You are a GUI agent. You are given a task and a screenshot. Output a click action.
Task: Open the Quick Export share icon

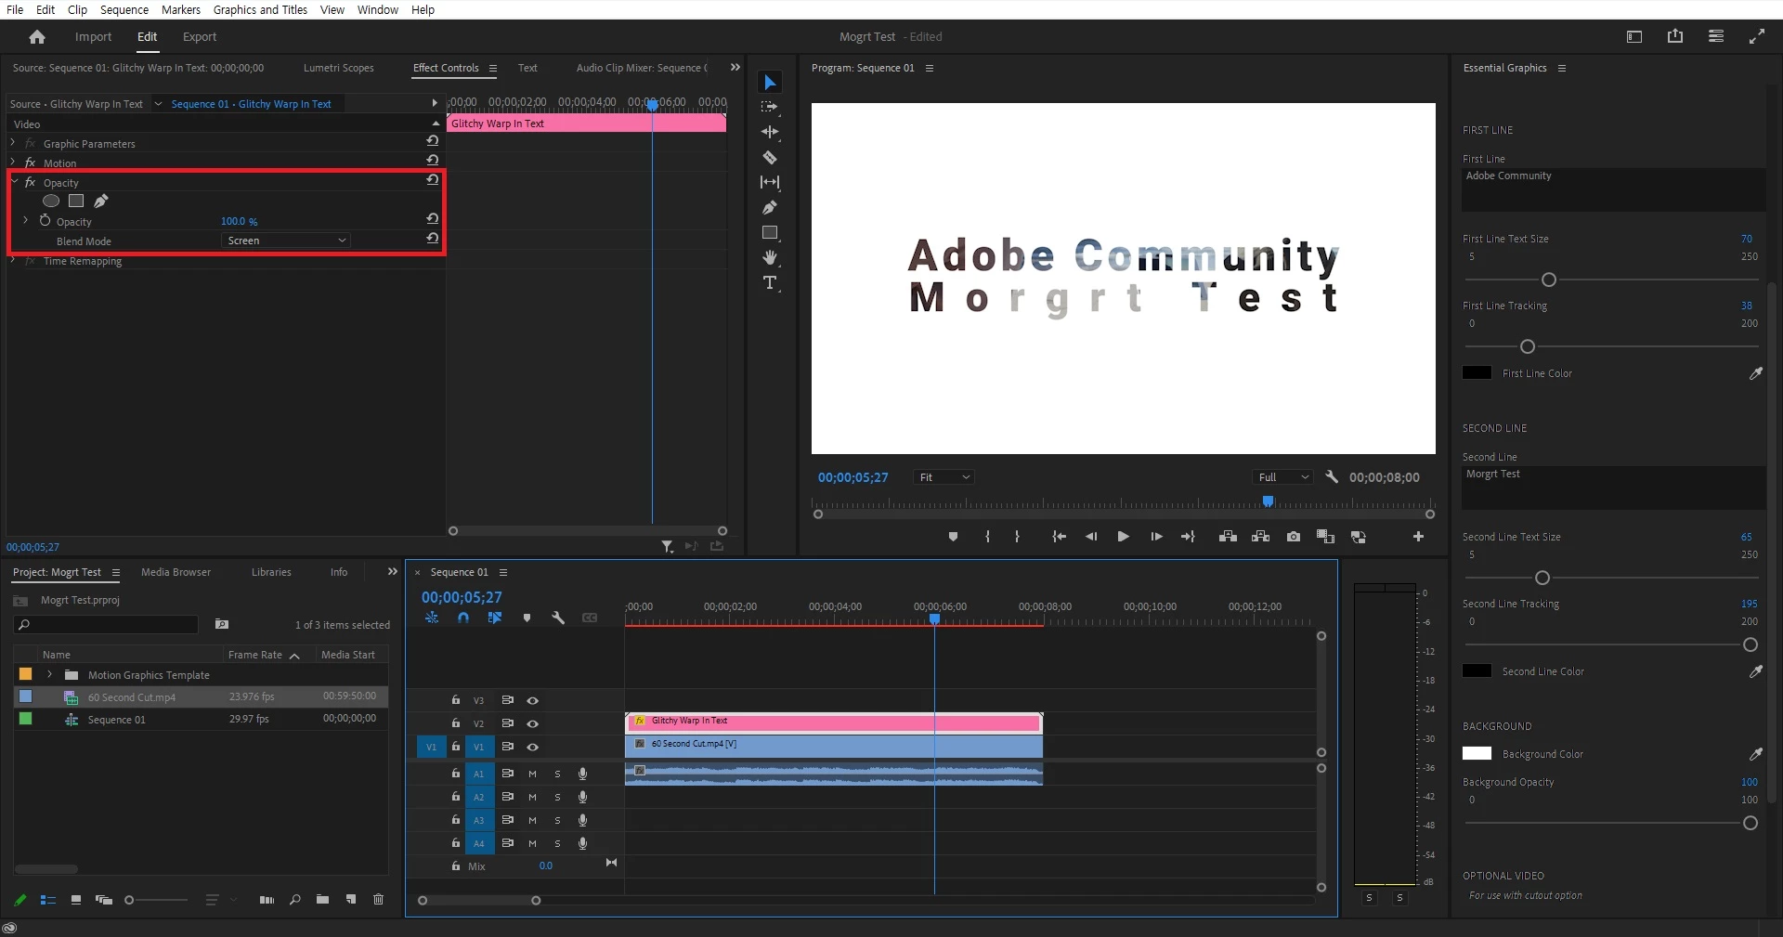coord(1675,36)
